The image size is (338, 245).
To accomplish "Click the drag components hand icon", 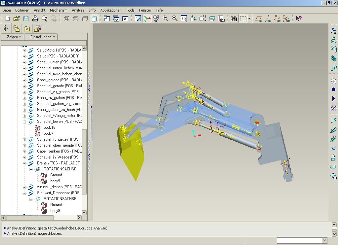I will pos(333,80).
